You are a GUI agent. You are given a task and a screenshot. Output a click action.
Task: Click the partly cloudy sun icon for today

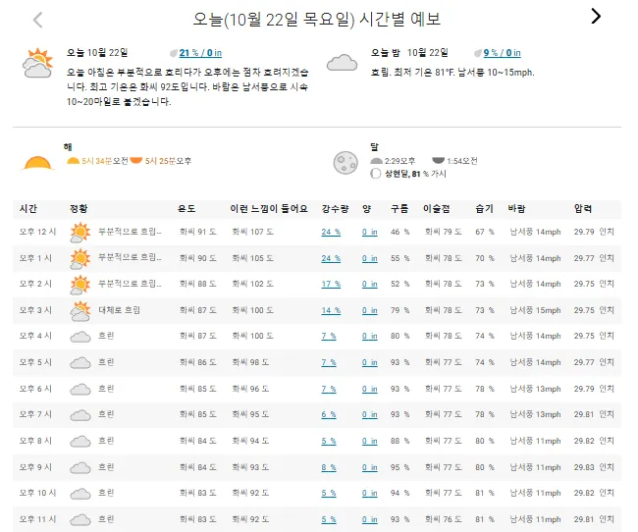click(x=38, y=63)
